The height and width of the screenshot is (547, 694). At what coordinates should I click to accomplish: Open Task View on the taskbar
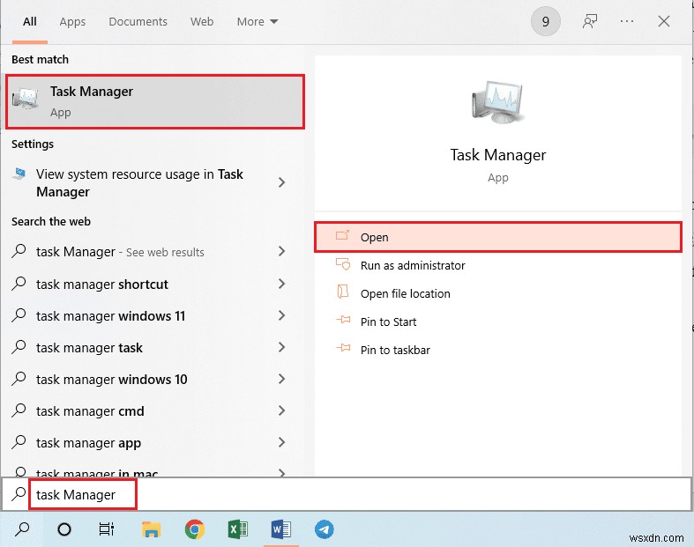(107, 529)
